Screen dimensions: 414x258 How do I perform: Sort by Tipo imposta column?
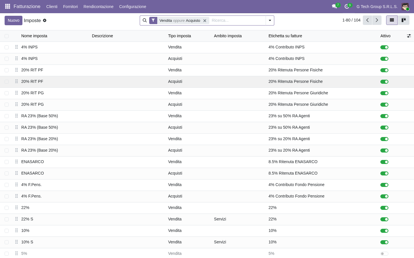tap(179, 36)
